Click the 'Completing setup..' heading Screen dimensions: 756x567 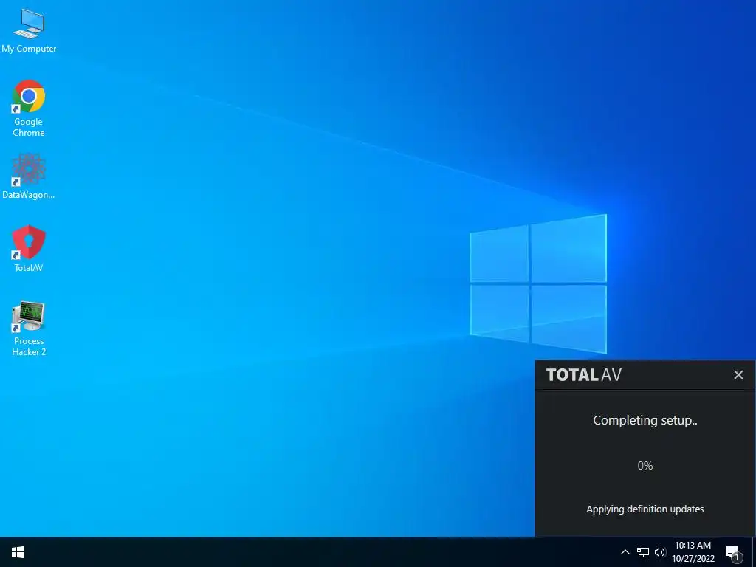(645, 420)
